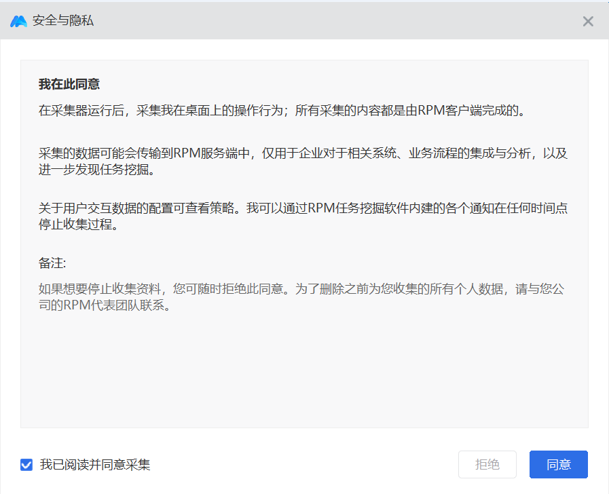Click the 安全与隐私 title text

[x=63, y=21]
